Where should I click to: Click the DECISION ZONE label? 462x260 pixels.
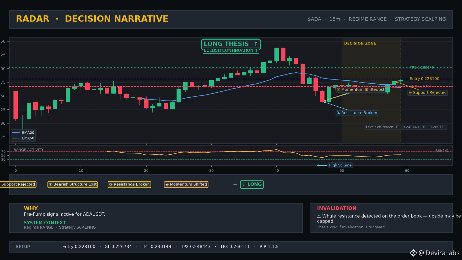360,43
